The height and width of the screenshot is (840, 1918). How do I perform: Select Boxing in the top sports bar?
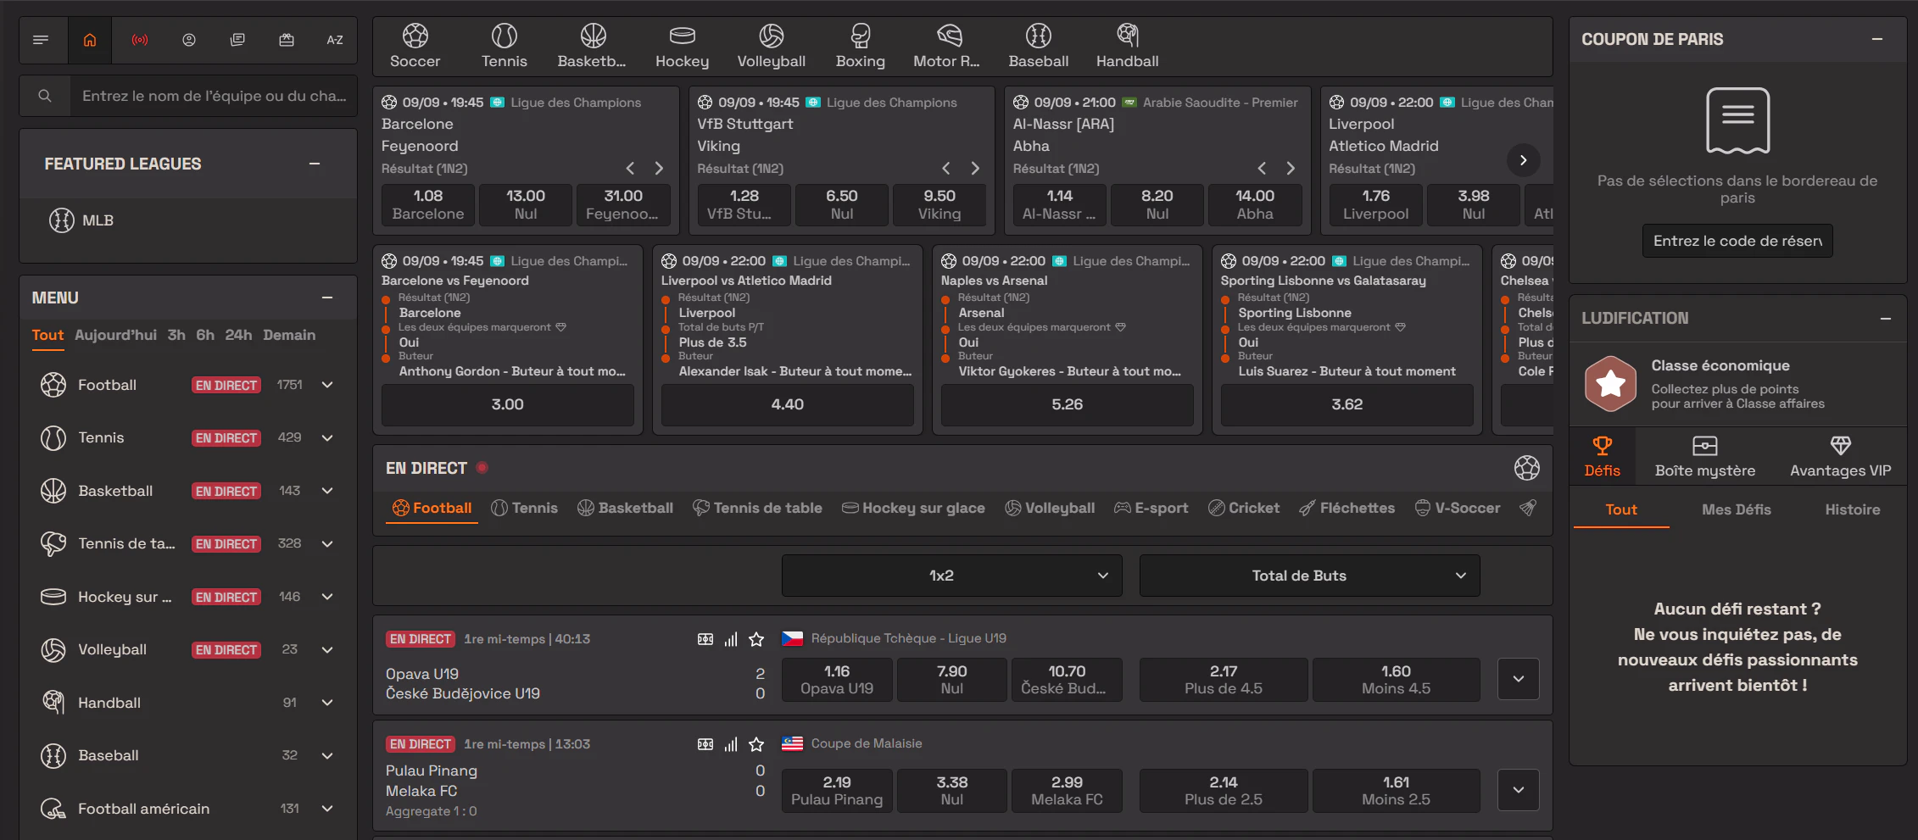click(861, 47)
